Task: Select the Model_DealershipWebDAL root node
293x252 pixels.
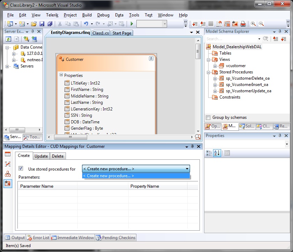Action: 237,47
